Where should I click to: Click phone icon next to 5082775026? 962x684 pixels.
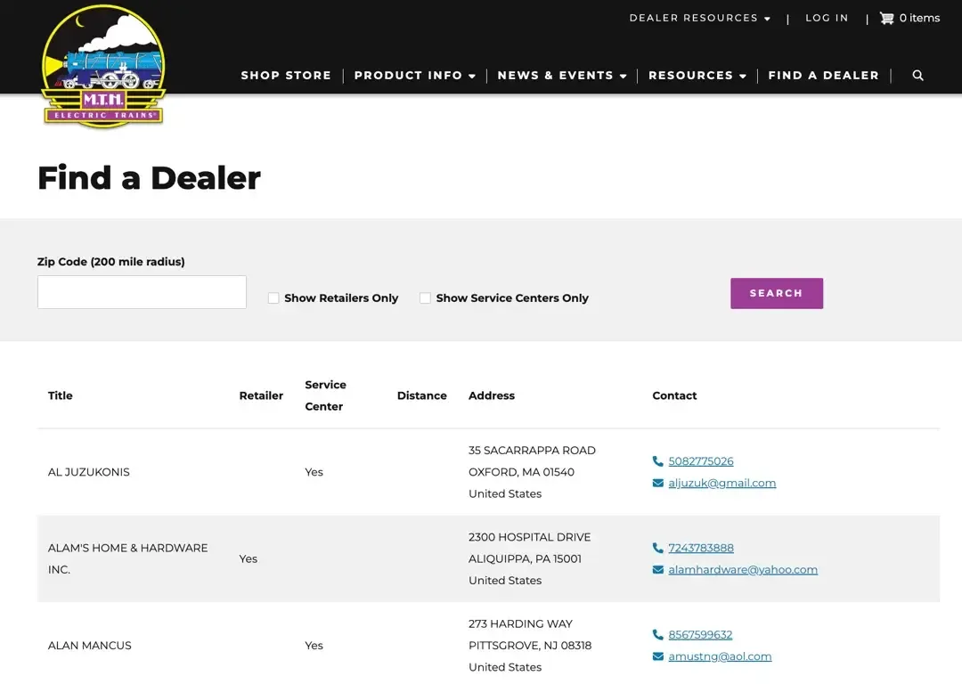click(x=657, y=461)
